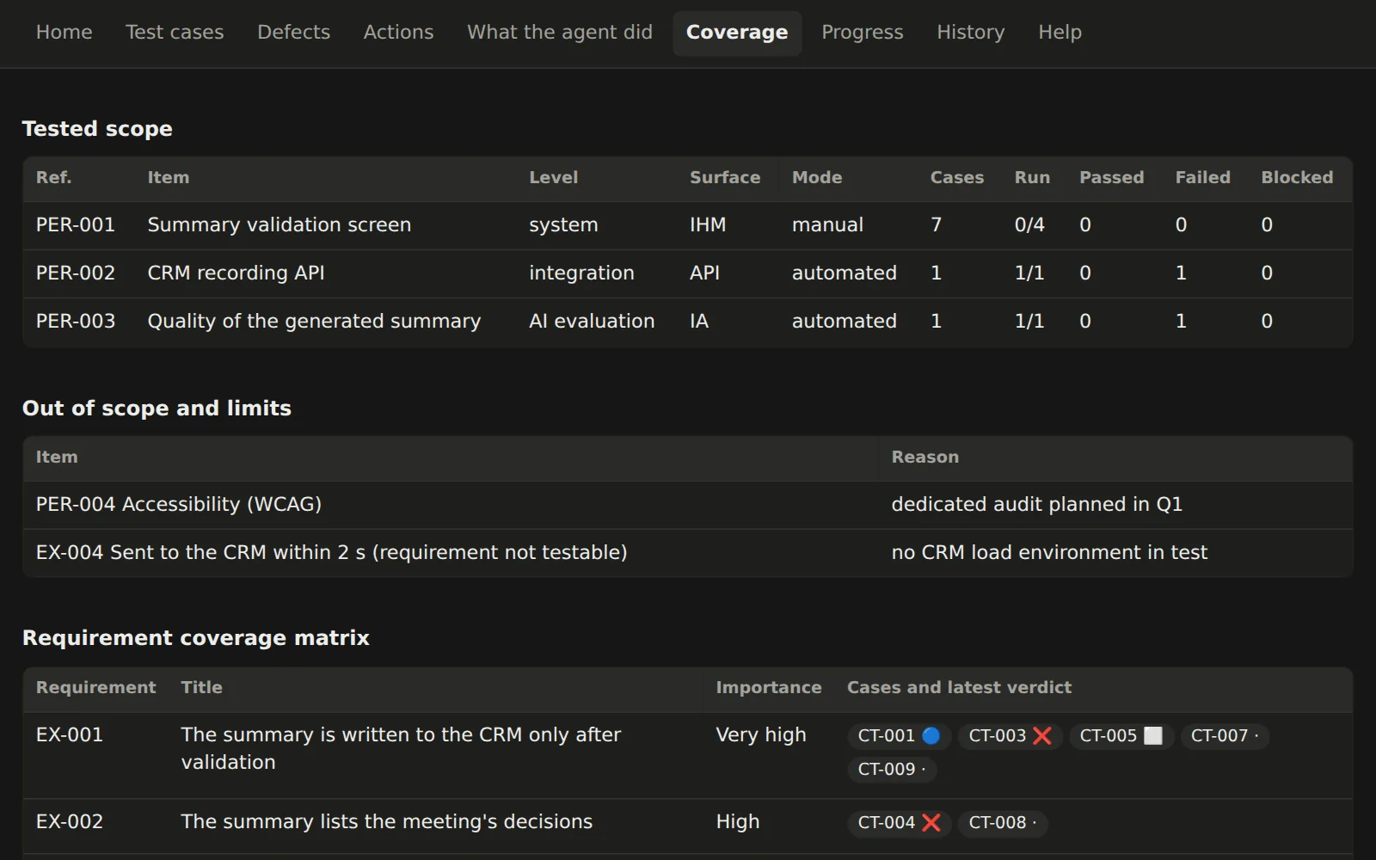Screen dimensions: 1376x860
Task: Click the 'Requirement coverage matrix' heading
Action: tap(196, 638)
